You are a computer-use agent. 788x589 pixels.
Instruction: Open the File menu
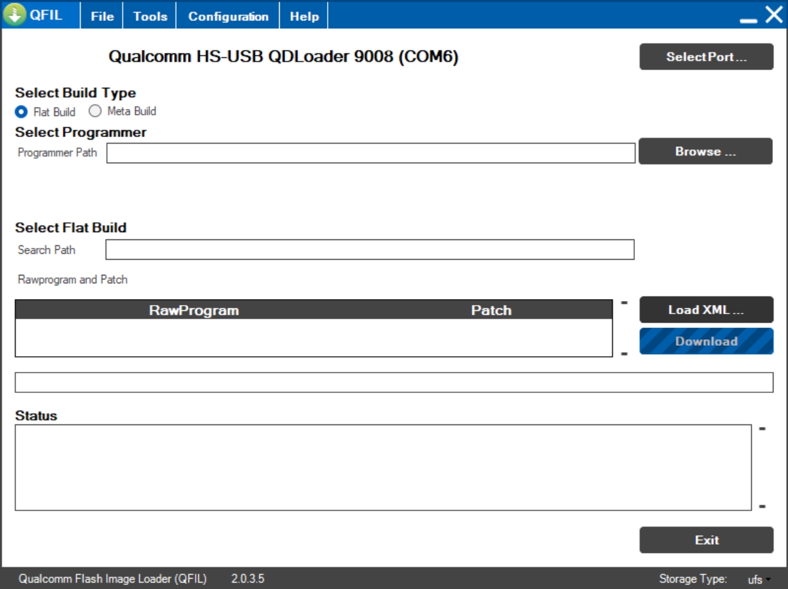pos(102,16)
